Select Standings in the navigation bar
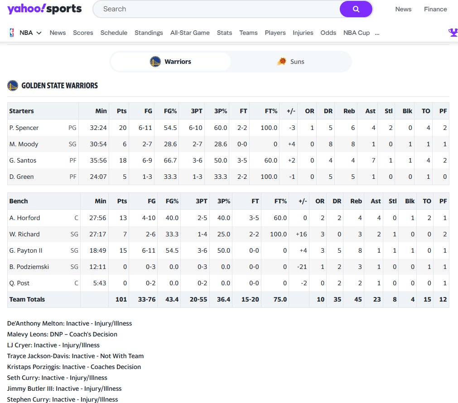The width and height of the screenshot is (458, 403). pyautogui.click(x=149, y=32)
